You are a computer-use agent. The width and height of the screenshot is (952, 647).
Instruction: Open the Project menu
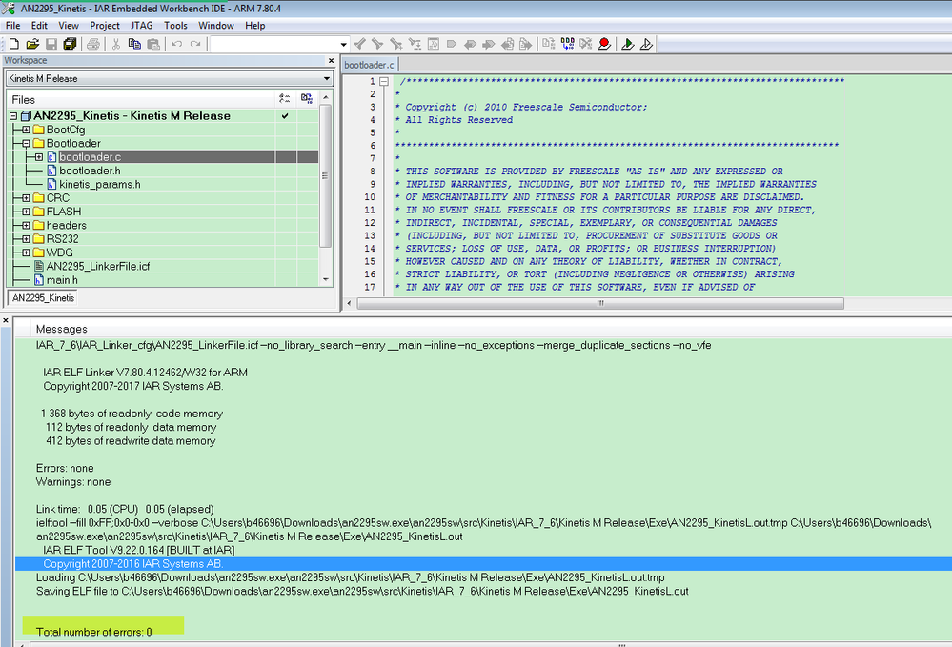coord(105,26)
